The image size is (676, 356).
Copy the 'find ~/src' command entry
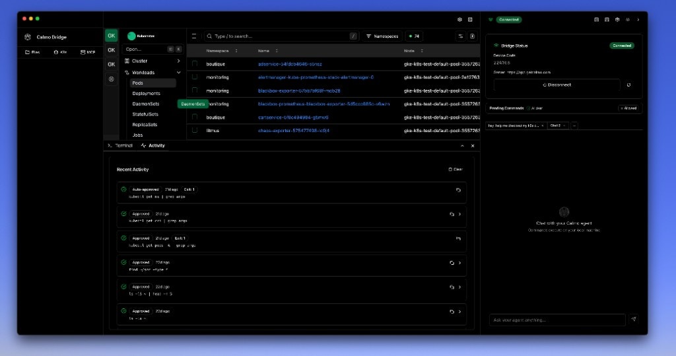(x=452, y=263)
